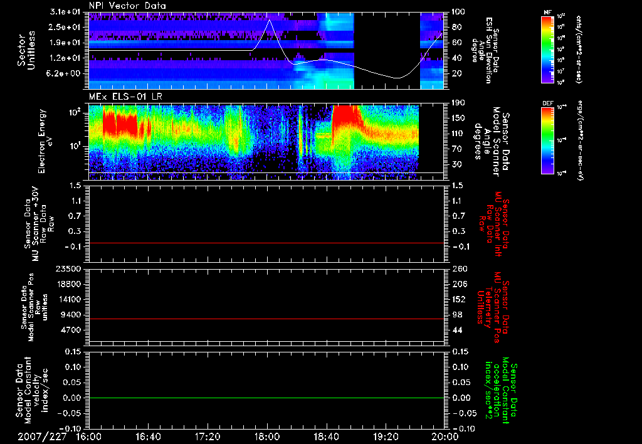Click the white Sun Elevation curve peak

point(269,20)
